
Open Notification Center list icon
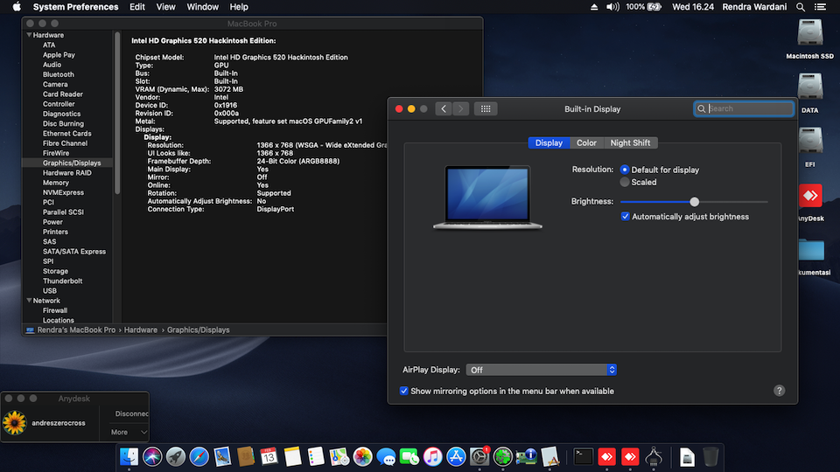(820, 7)
